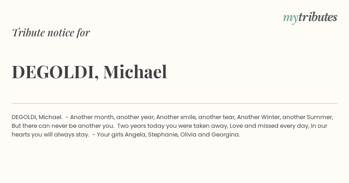Click the "tributes" part of the logo
This screenshot has height=183, width=349.
tap(318, 17)
